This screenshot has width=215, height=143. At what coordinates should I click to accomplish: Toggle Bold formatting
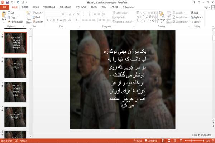coord(47,20)
